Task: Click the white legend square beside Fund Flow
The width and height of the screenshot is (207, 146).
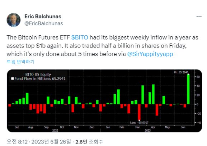Action: [x=13, y=79]
